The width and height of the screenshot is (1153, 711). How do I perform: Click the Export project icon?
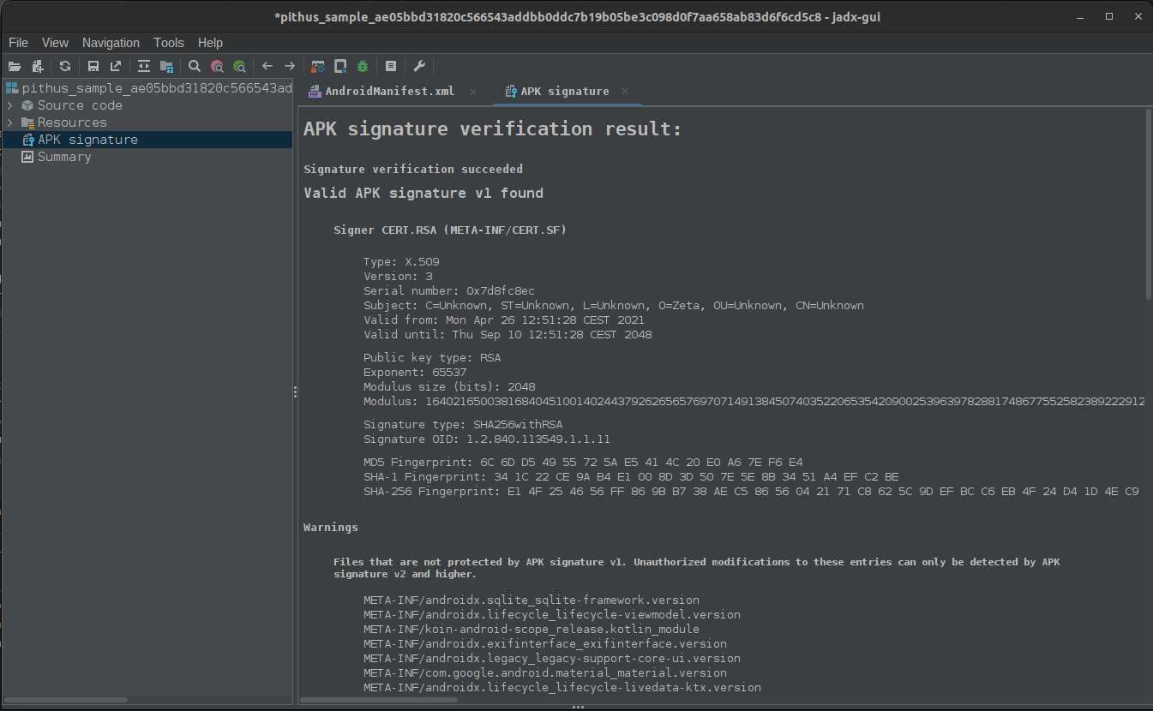coord(116,66)
